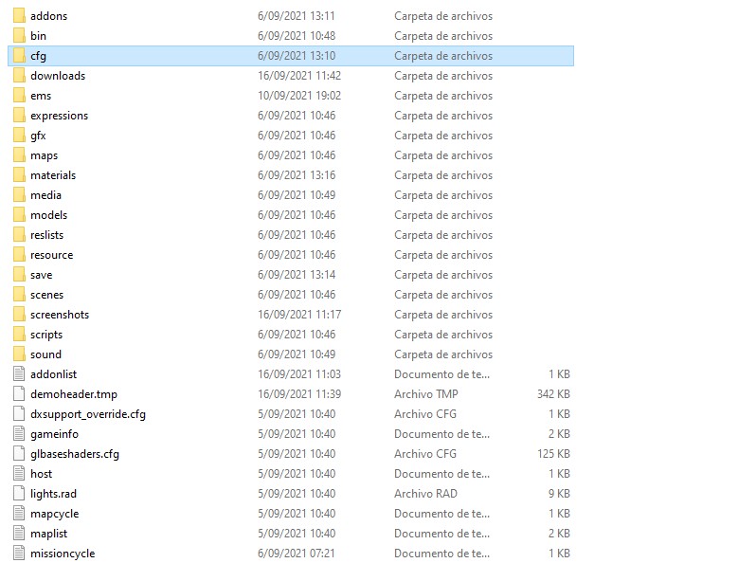Select the scripts folder icon
756x563 pixels.
[19, 335]
